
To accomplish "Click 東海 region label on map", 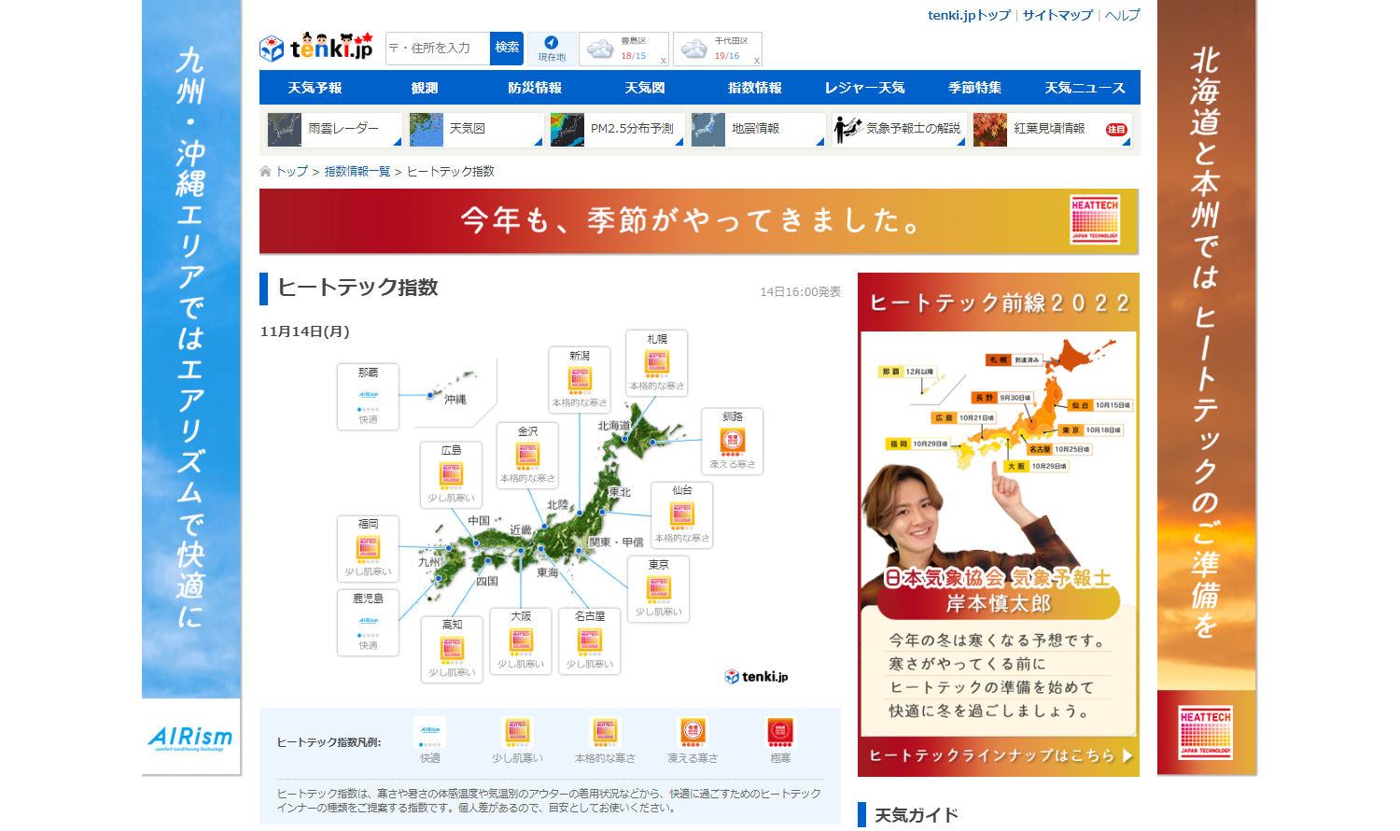I will pyautogui.click(x=548, y=573).
